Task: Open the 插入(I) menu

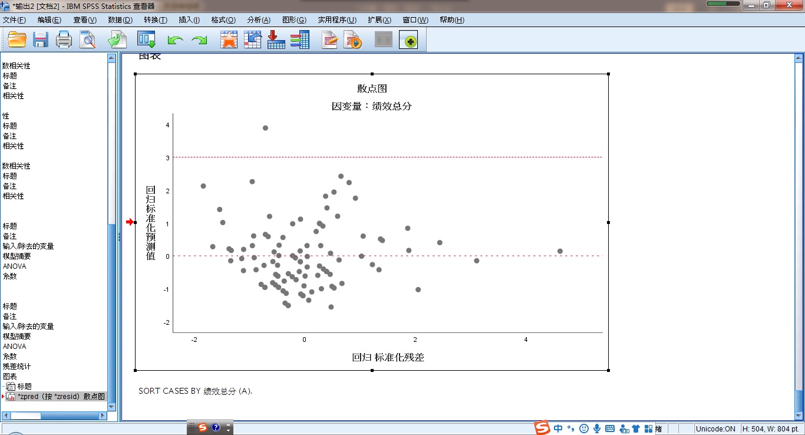Action: coord(190,19)
